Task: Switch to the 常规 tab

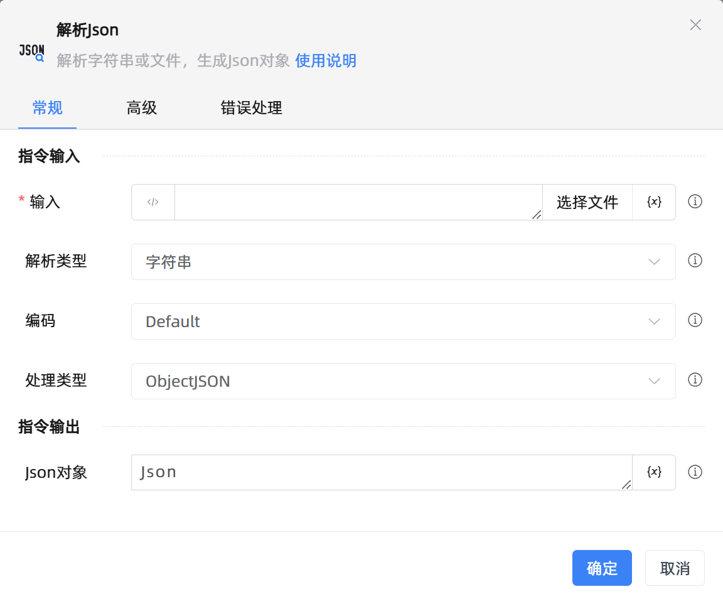Action: (x=48, y=107)
